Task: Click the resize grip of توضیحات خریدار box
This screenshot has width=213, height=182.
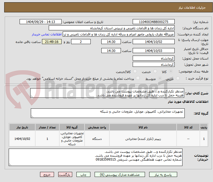Action: tap(10, 164)
